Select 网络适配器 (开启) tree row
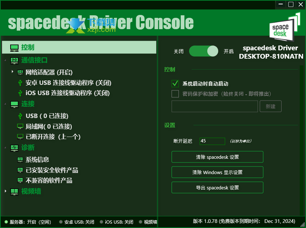 click(49, 72)
